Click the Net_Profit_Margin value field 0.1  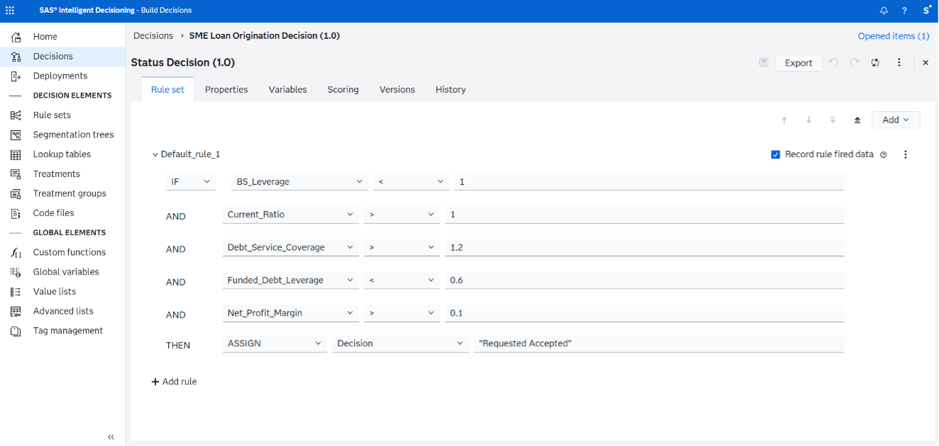[x=645, y=313]
